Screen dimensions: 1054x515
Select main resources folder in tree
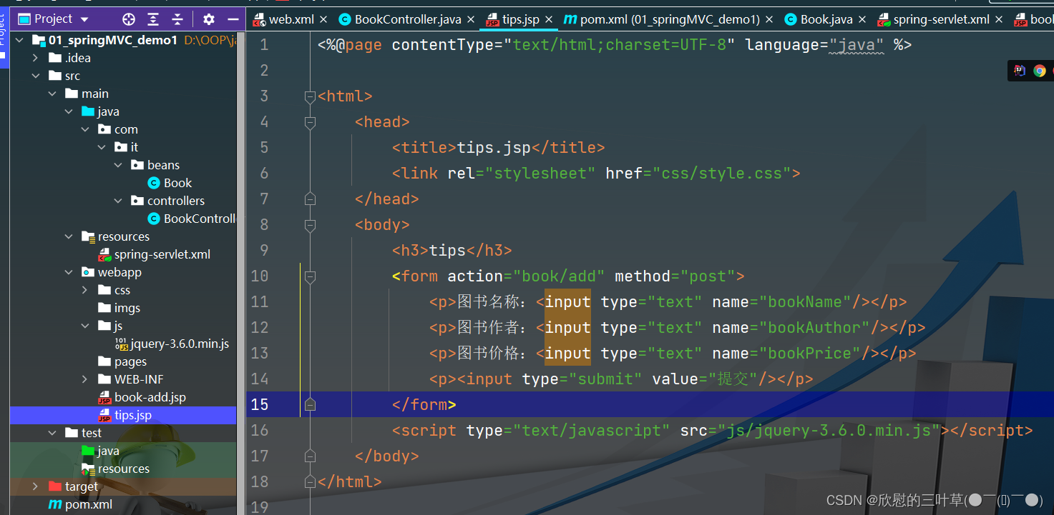click(123, 236)
